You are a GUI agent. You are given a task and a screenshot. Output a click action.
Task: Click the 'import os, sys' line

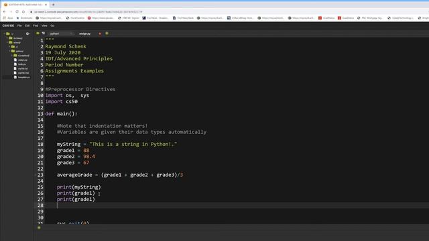coord(67,95)
